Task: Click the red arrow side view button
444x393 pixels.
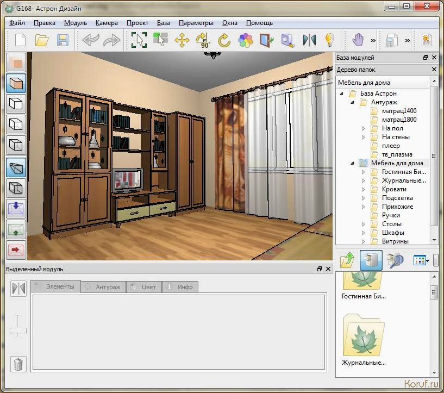Action: (16, 249)
